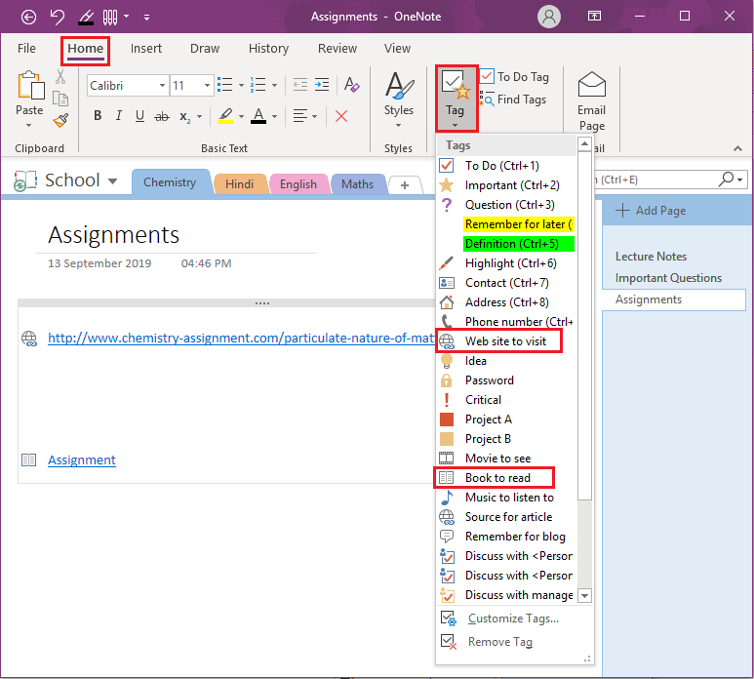
Task: Open the font name Calibri dropdown
Action: click(x=162, y=86)
